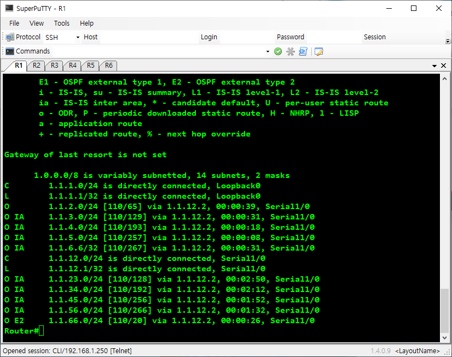Click the terminal scrollbar down arrow
The image size is (452, 357).
click(x=444, y=338)
